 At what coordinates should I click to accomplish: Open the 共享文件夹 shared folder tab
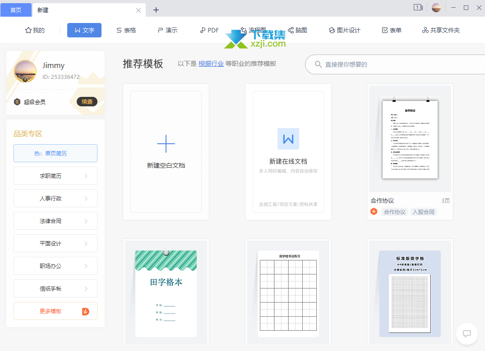pyautogui.click(x=441, y=30)
